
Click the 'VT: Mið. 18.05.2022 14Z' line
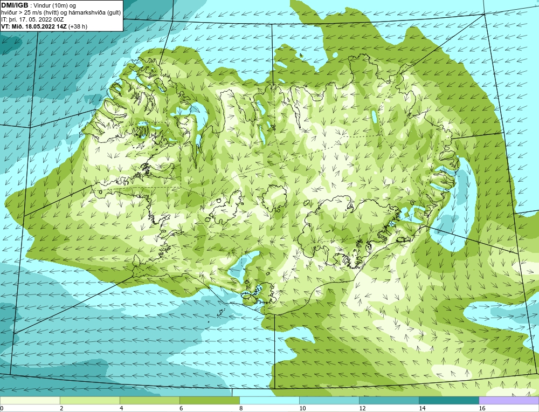tap(34, 26)
